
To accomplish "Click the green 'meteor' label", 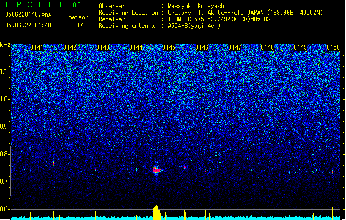I will pos(78,17).
